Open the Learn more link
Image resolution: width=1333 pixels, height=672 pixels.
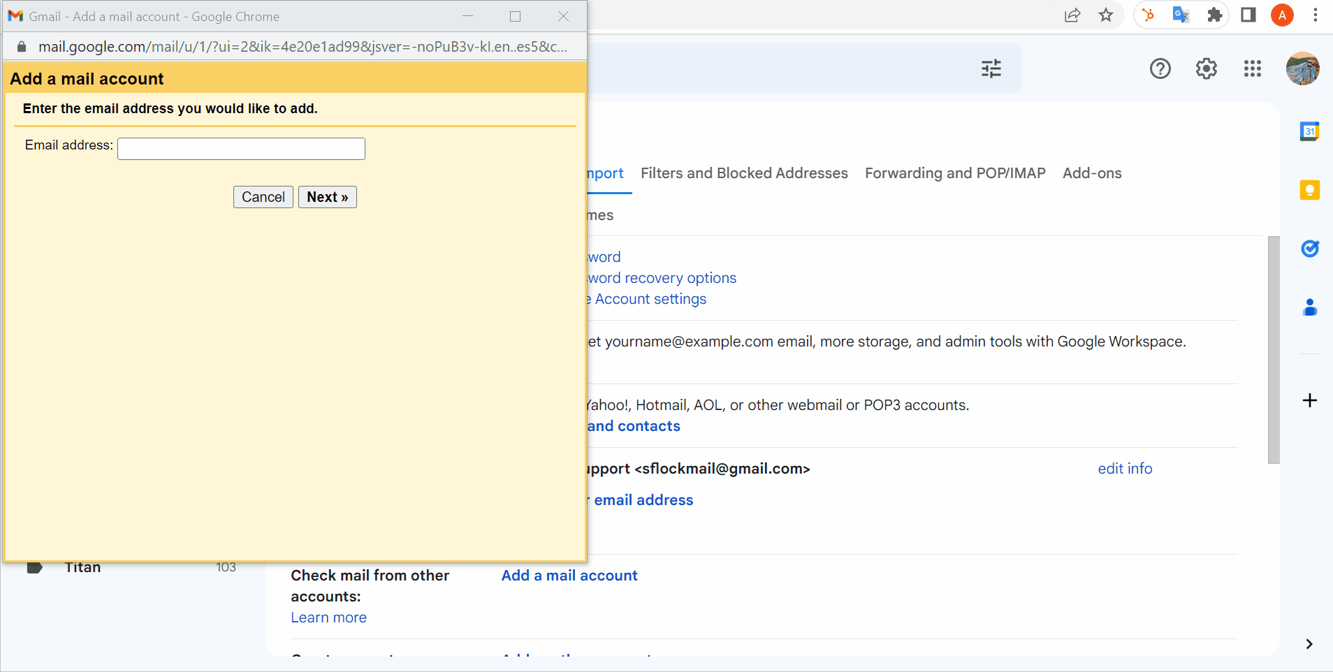[328, 618]
